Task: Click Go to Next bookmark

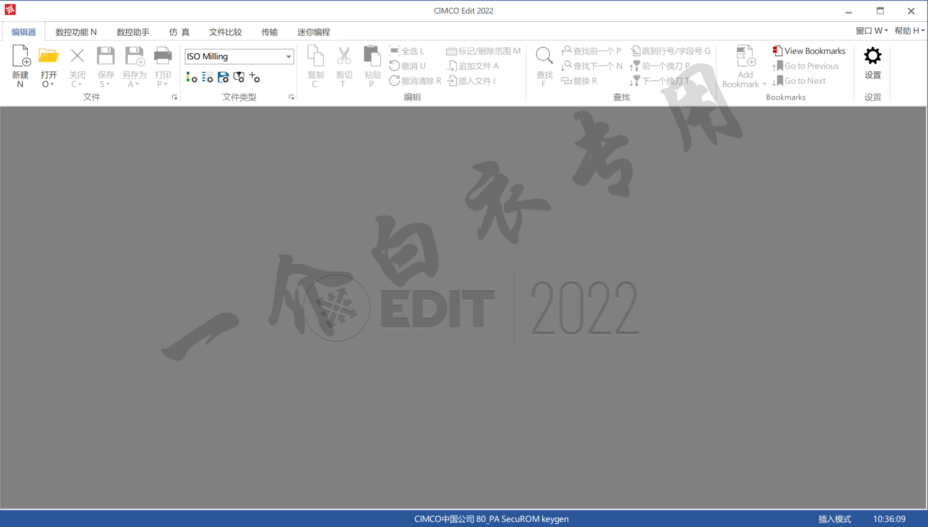Action: (x=799, y=81)
